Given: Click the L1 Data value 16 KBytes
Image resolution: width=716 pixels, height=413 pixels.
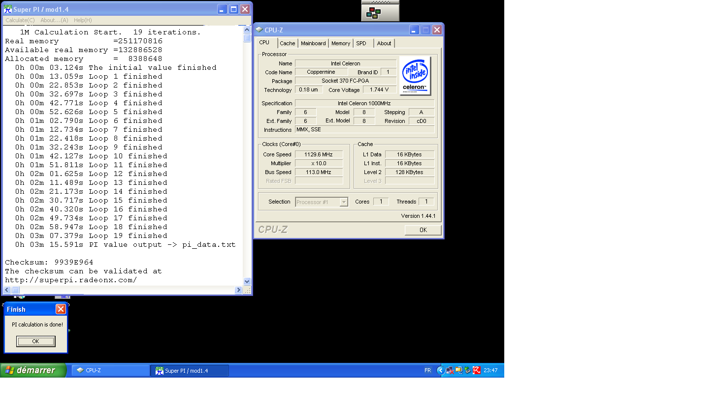Looking at the screenshot, I should pos(410,154).
